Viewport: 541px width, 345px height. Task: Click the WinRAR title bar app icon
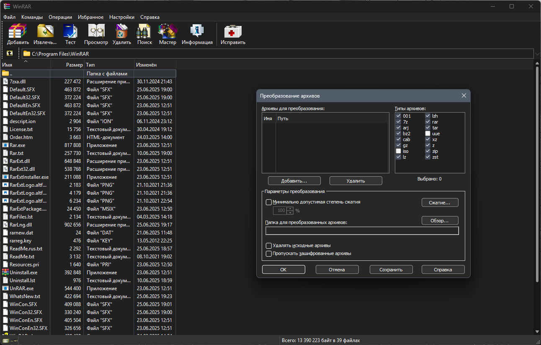(6, 6)
